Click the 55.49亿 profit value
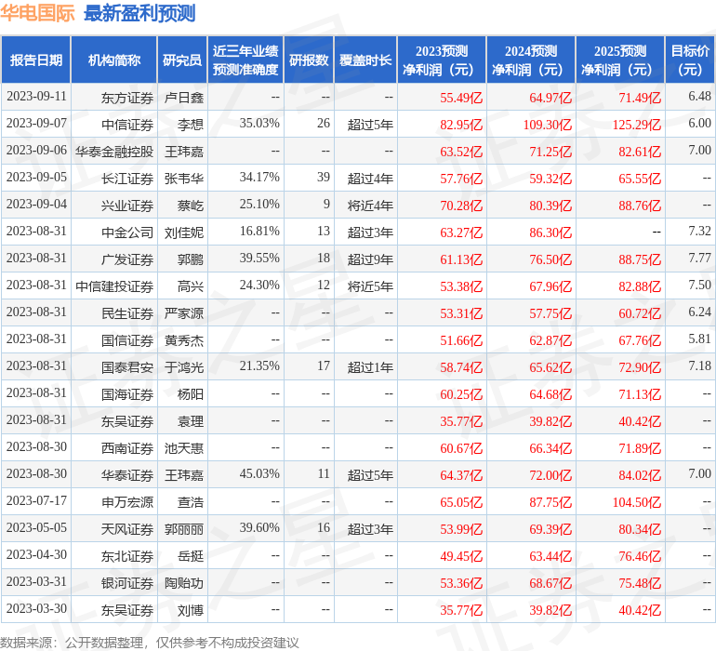This screenshot has height=651, width=716. pyautogui.click(x=460, y=98)
